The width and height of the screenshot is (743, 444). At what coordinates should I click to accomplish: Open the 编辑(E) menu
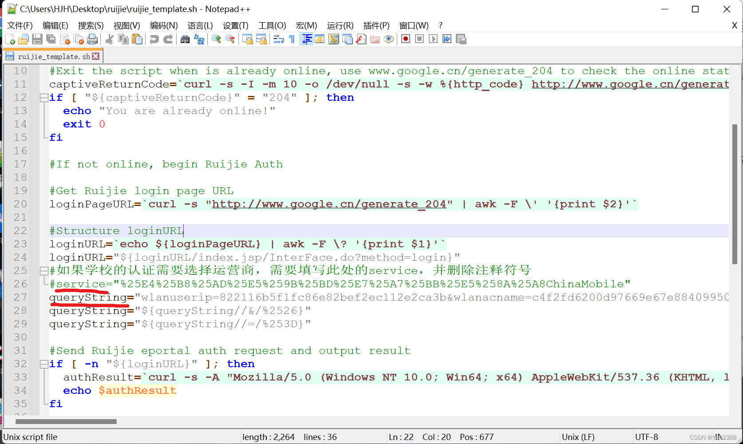tap(55, 25)
